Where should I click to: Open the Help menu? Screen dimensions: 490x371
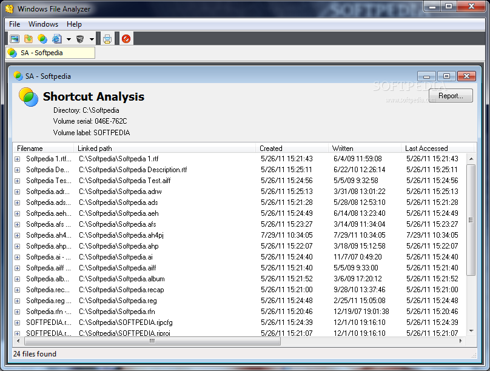[x=74, y=24]
